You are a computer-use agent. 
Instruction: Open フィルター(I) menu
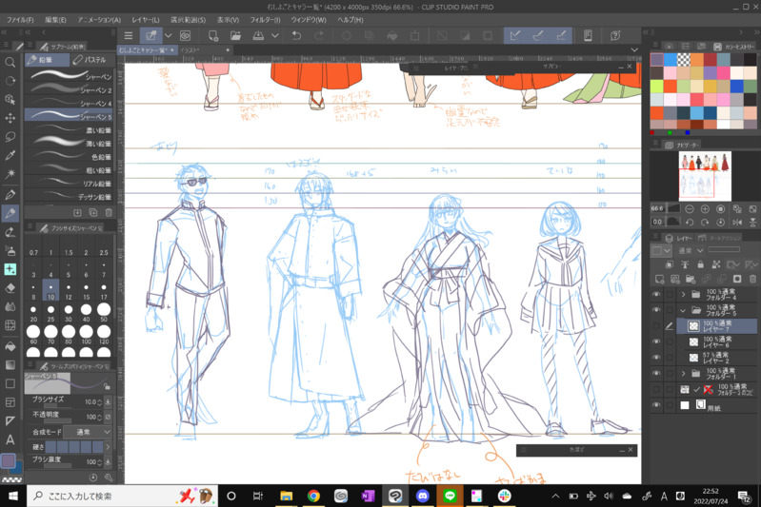coord(265,20)
